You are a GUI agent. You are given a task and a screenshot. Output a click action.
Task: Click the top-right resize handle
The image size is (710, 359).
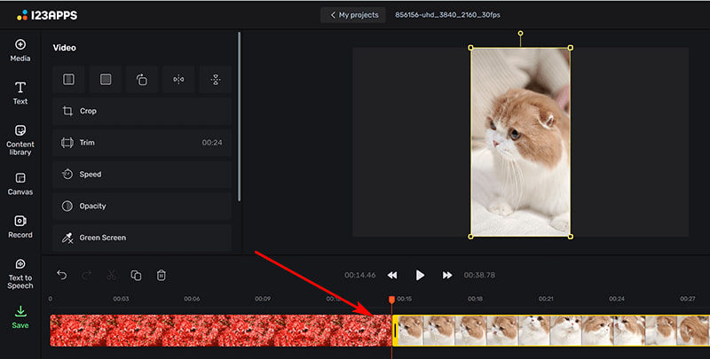point(570,48)
